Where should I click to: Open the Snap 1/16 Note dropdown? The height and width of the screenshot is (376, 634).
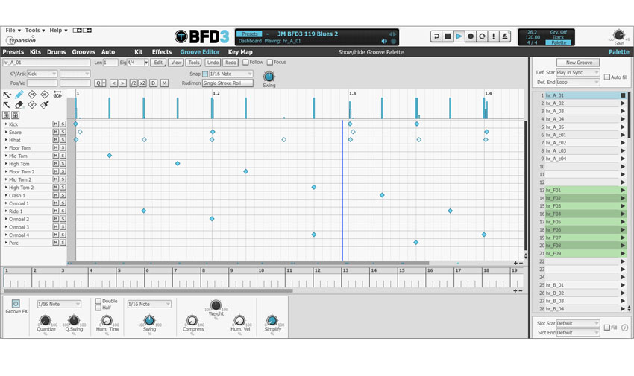231,74
